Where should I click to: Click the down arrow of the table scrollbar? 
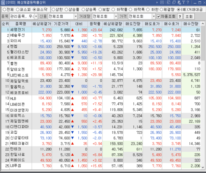click(x=203, y=167)
